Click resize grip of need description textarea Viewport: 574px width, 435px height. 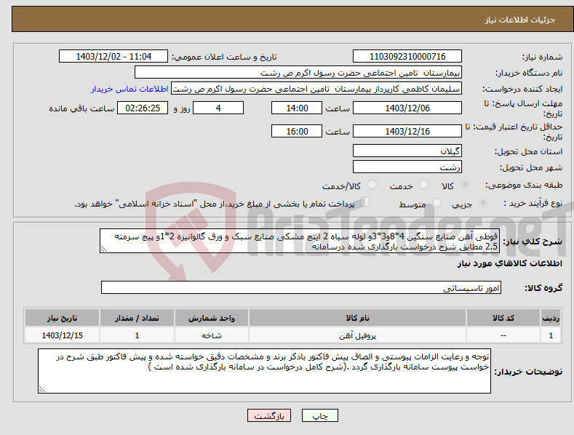click(104, 249)
